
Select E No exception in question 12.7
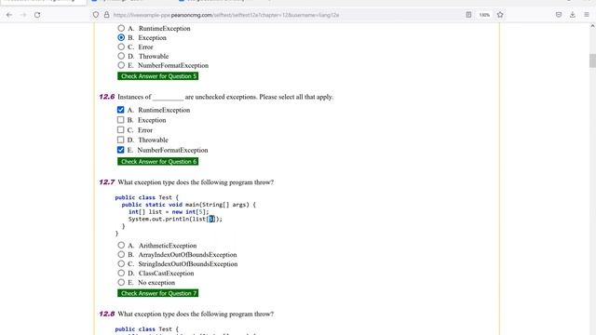121,282
